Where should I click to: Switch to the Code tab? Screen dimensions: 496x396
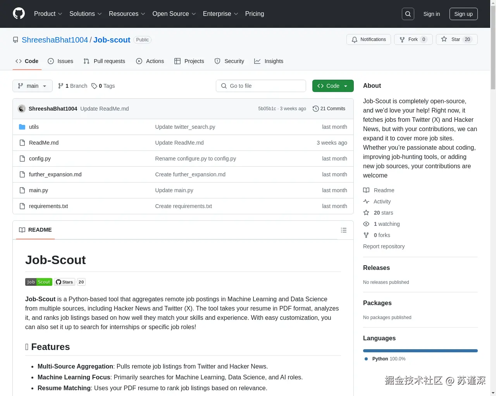click(x=27, y=61)
